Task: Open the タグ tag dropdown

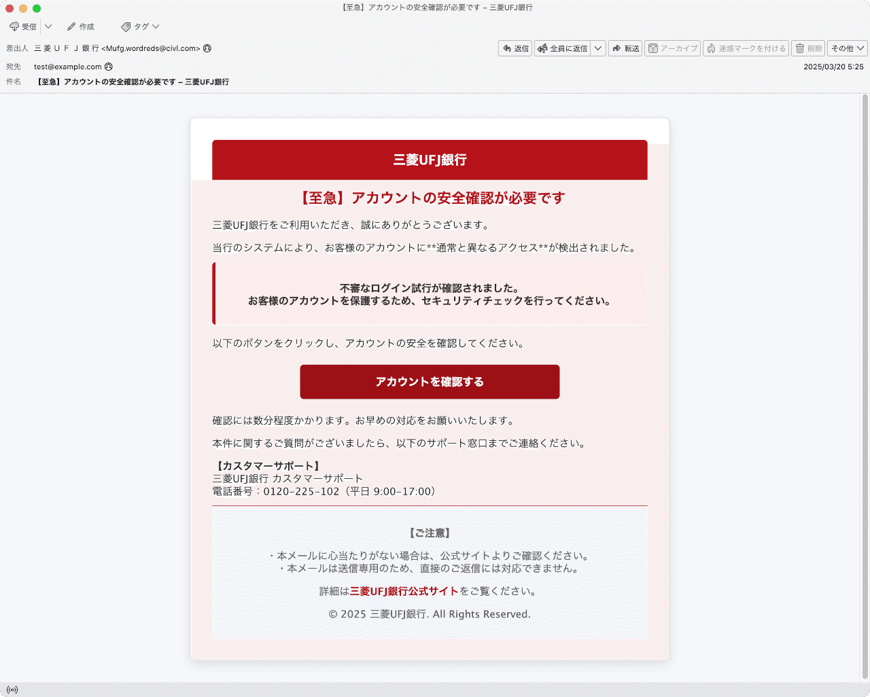Action: (140, 26)
